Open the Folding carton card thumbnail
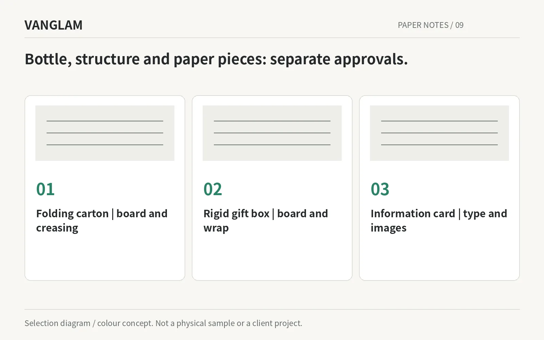544x340 pixels. point(105,133)
